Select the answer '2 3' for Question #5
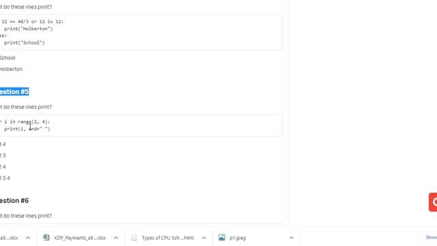 tap(3, 155)
